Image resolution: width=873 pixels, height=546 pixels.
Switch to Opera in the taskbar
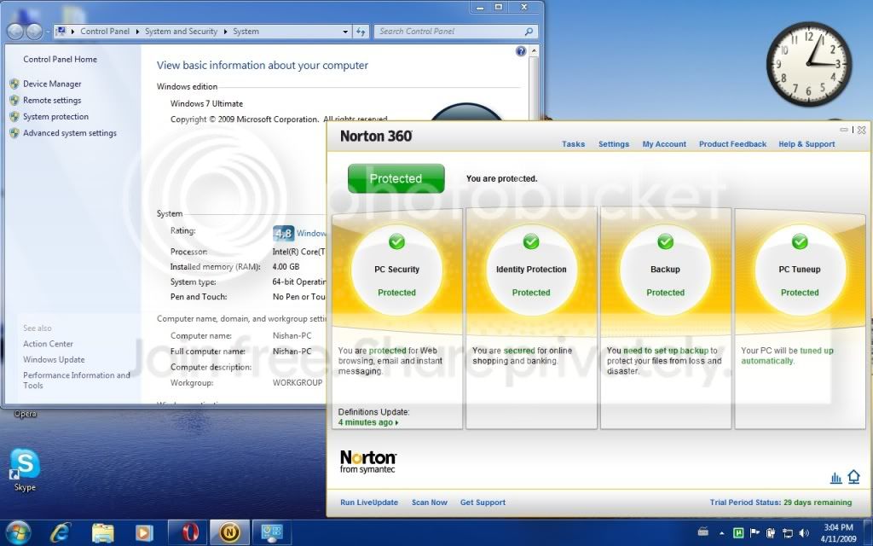pos(188,533)
